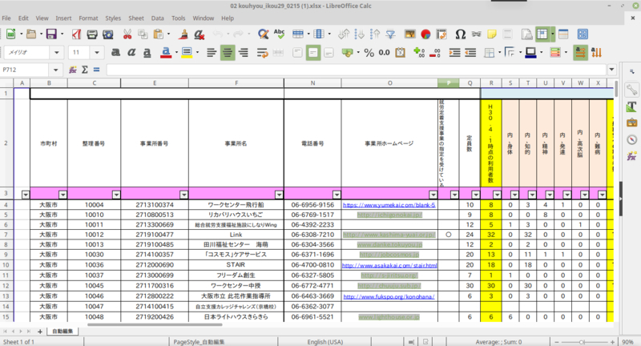Open font size dropdown
The image size is (641, 346).
(97, 53)
